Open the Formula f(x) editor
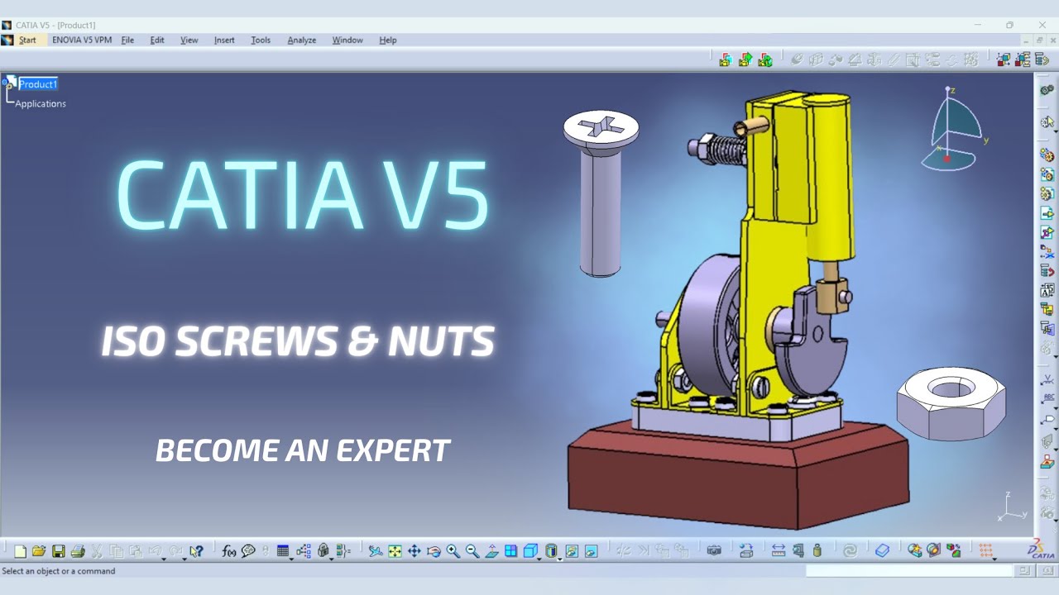Screen dimensions: 1059x595 coord(229,551)
